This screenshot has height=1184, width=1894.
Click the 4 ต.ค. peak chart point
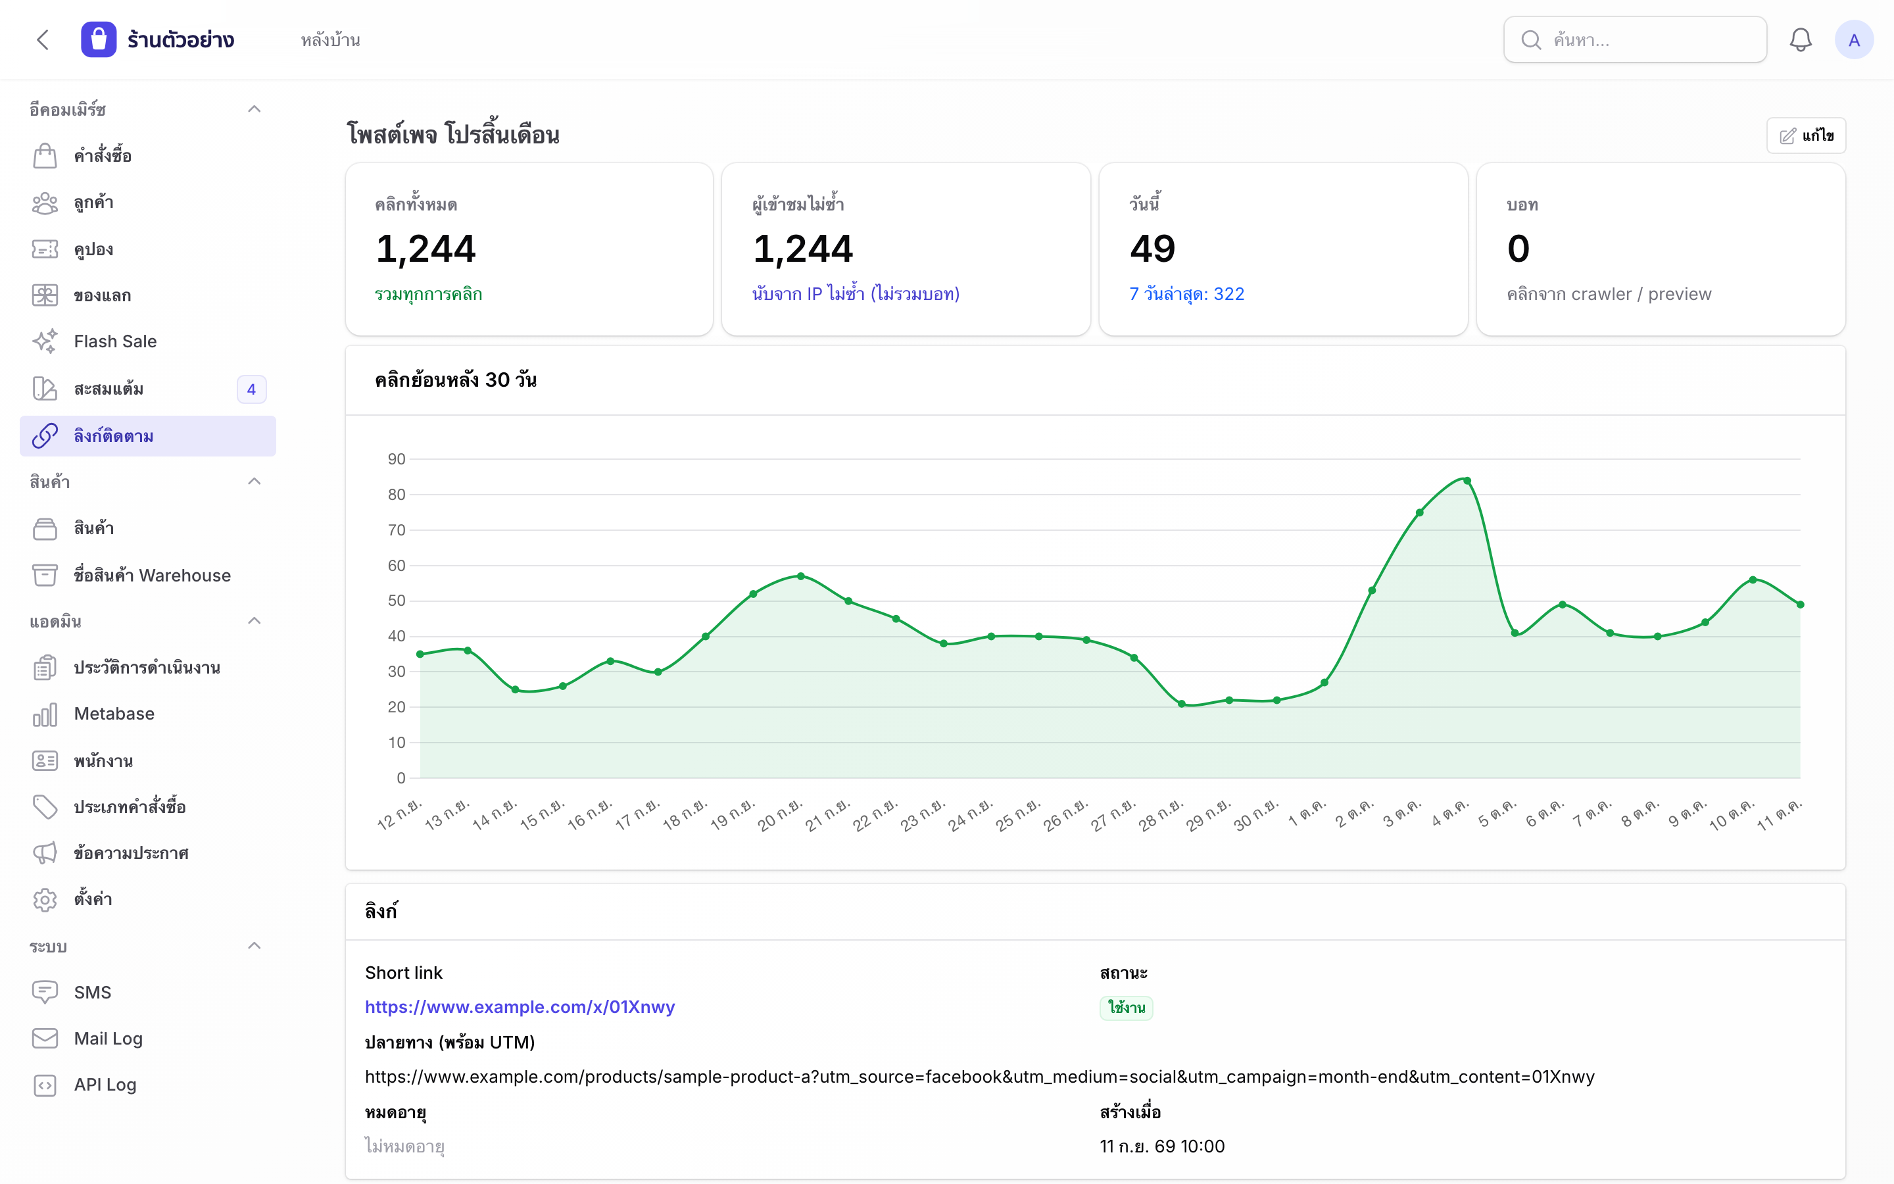tap(1467, 481)
